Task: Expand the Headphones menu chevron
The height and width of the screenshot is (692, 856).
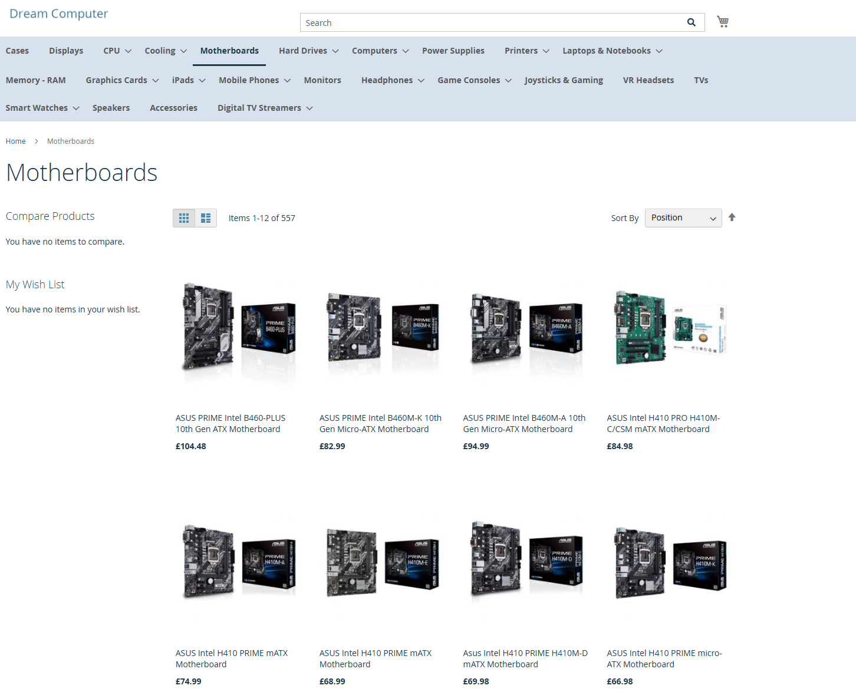Action: coord(421,81)
